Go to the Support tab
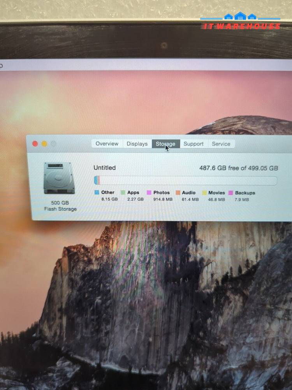 point(193,144)
